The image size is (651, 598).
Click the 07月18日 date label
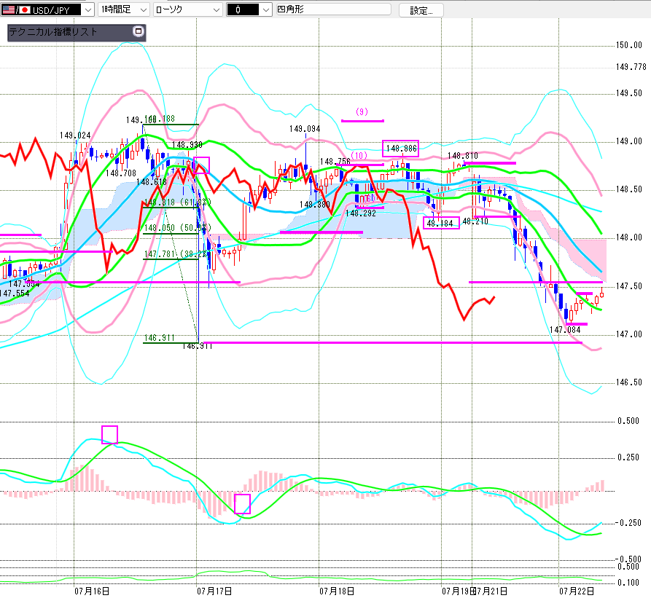click(337, 591)
